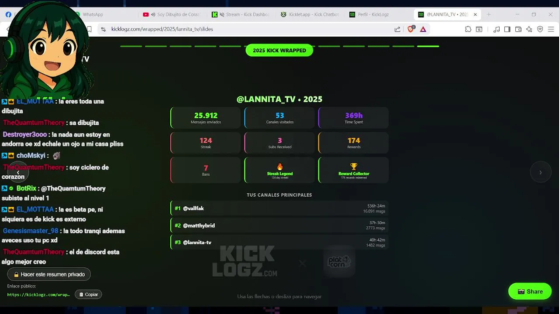Click the share page icon in address bar

pos(397,29)
